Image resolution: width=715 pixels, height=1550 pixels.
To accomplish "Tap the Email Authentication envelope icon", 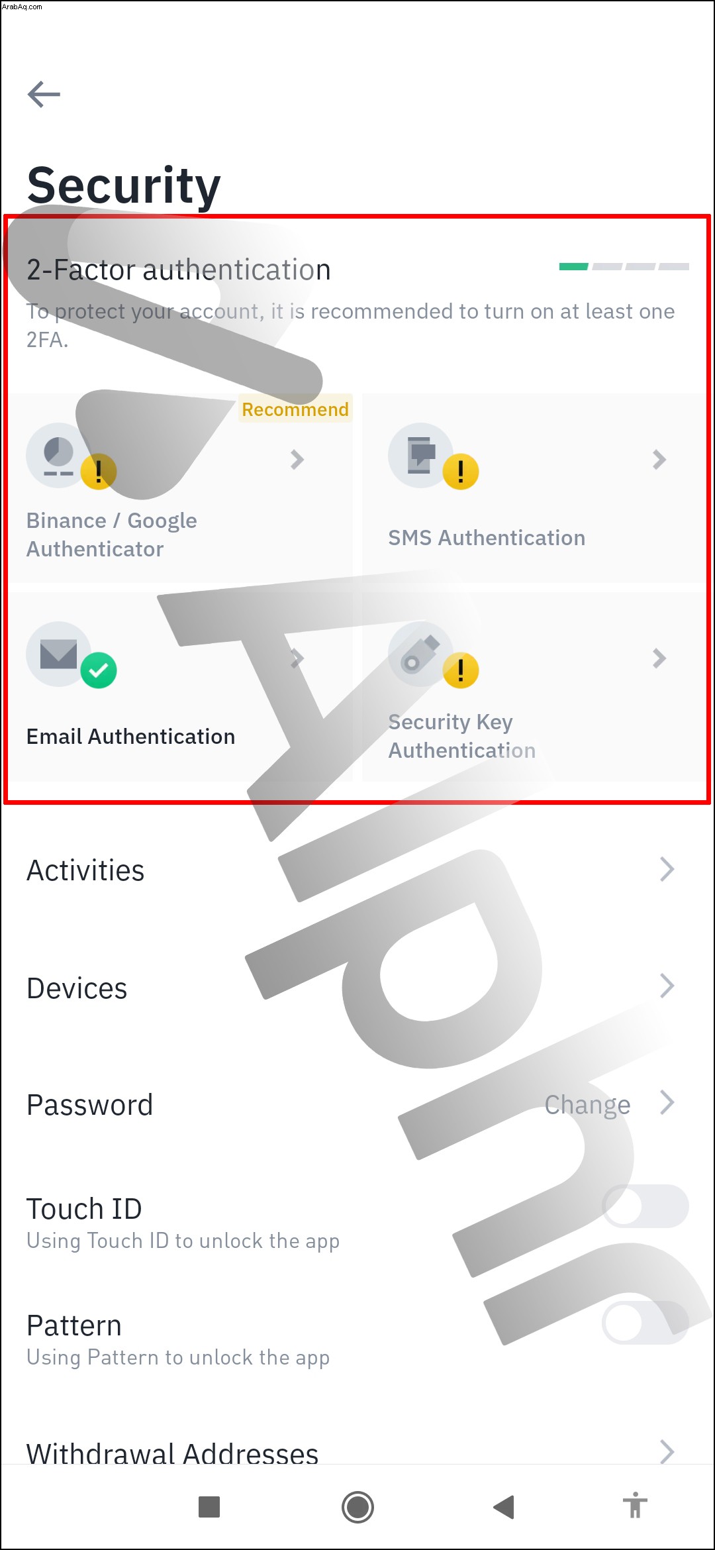I will tap(59, 654).
